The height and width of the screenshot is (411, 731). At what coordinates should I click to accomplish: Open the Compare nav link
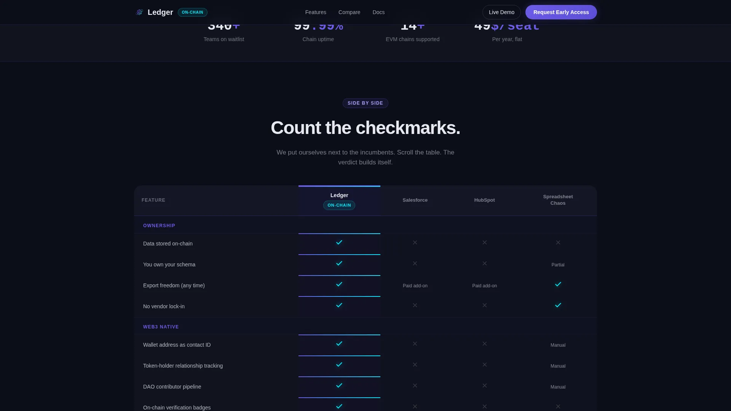click(x=349, y=12)
